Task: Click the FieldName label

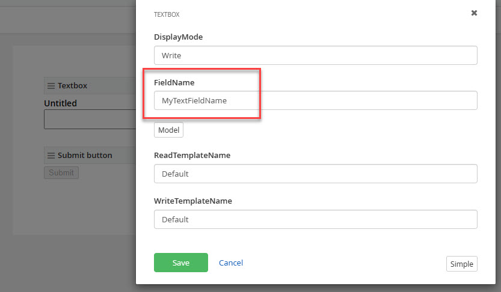Action: point(174,83)
